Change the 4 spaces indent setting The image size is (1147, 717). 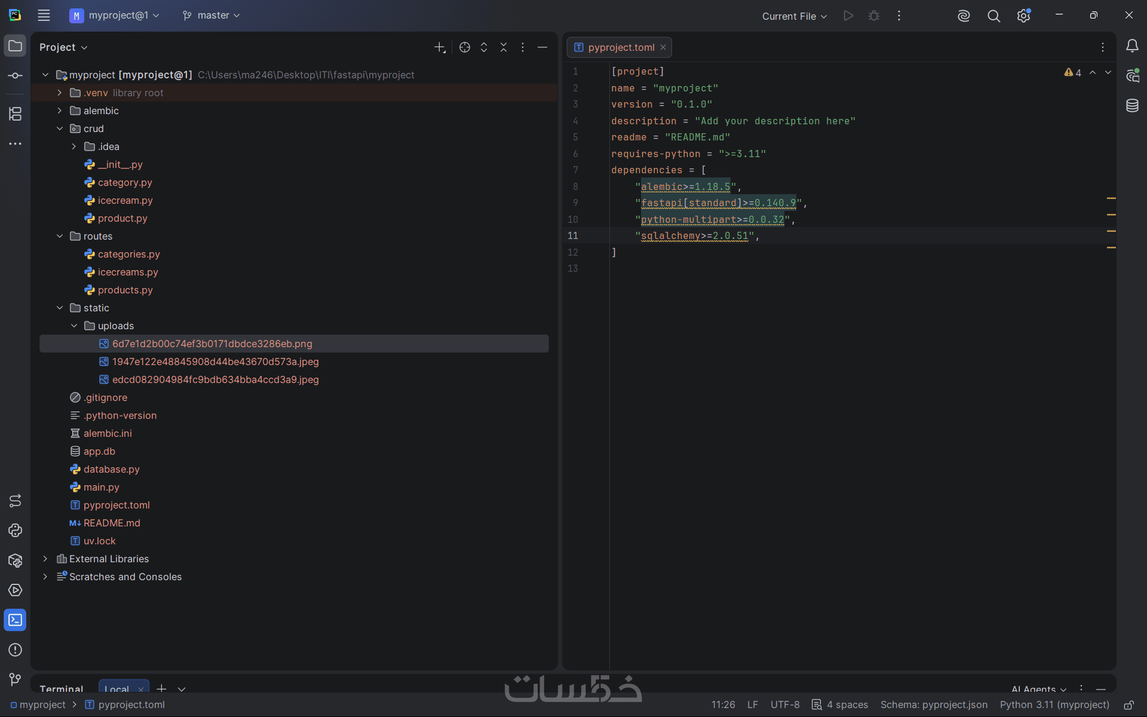tap(840, 705)
